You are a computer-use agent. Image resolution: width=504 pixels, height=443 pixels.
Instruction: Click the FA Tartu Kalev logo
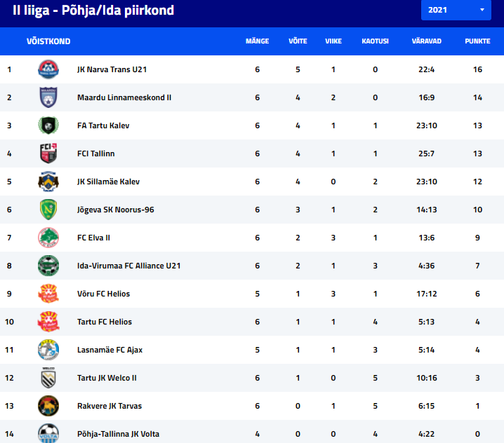point(48,125)
